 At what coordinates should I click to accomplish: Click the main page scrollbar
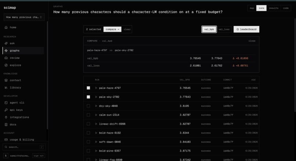click(295, 65)
